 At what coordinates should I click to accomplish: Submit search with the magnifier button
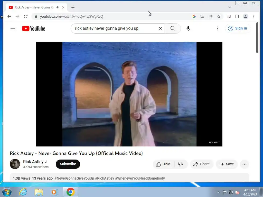[x=173, y=28]
